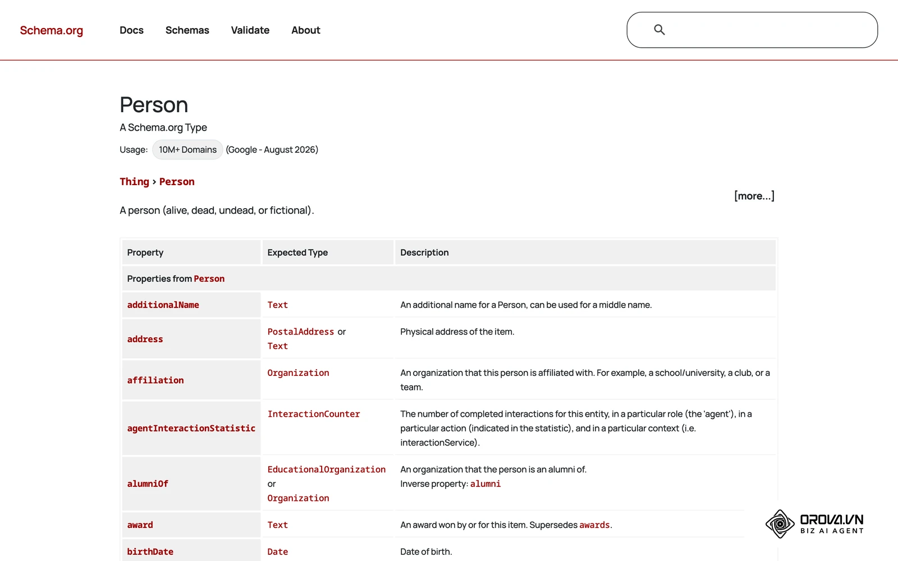Follow the Person breadcrumb link

tap(177, 182)
